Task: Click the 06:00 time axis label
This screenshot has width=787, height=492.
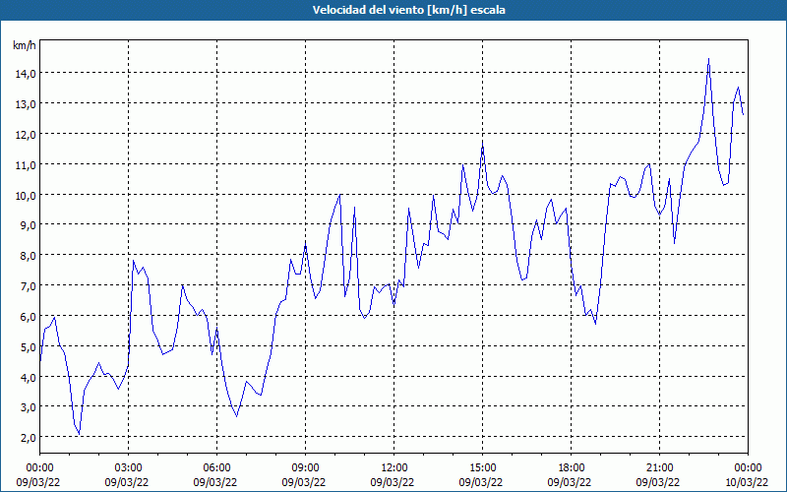Action: click(216, 468)
